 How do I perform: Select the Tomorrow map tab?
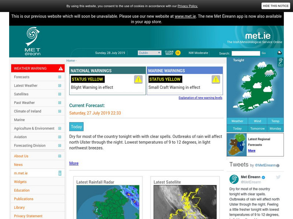click(x=257, y=129)
